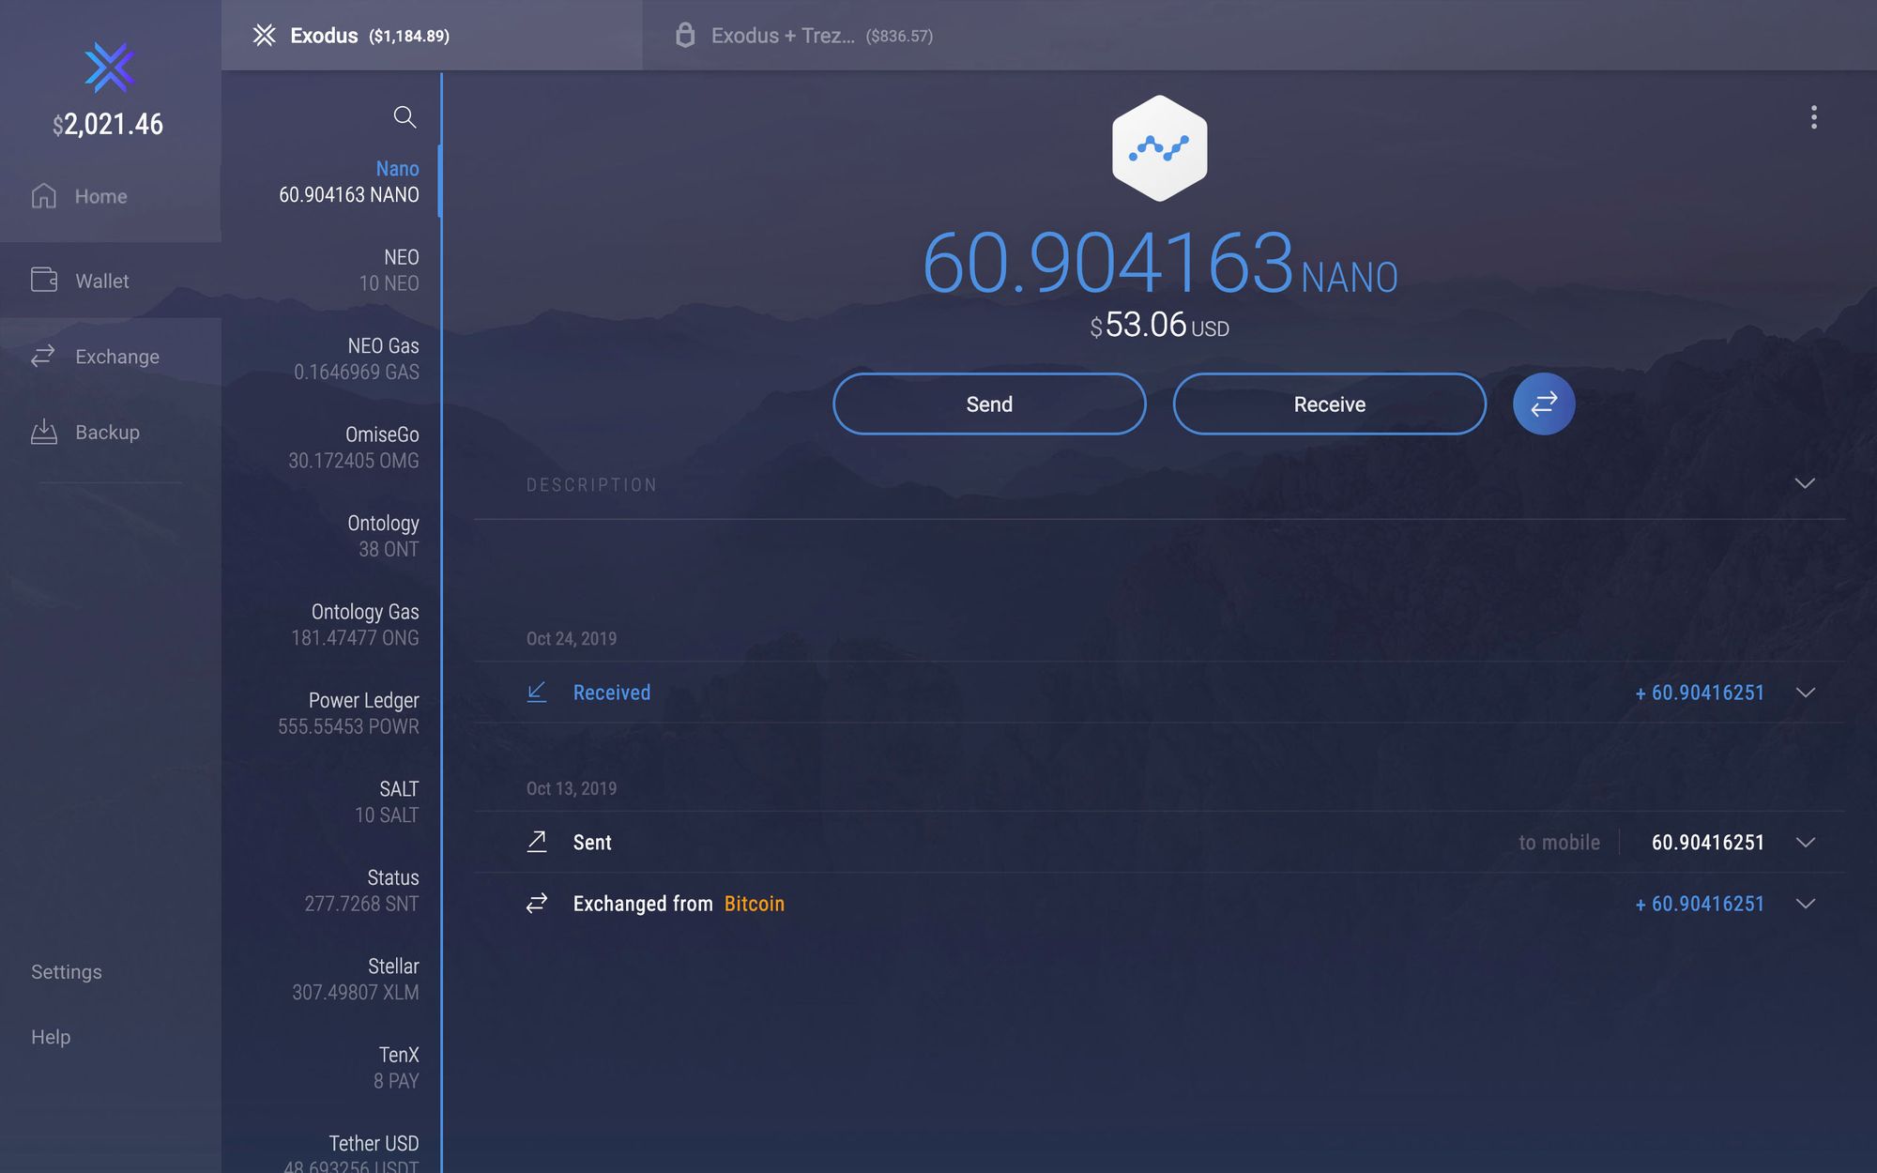
Task: Select the Power Ledger asset
Action: click(331, 713)
